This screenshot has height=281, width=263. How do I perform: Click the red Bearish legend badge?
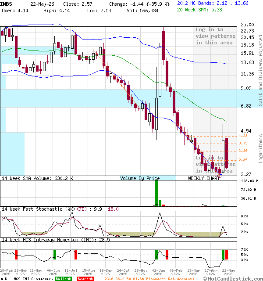85,279
